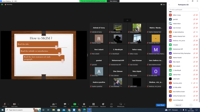This screenshot has width=200, height=112.
Task: Click the divider handle between slide and gallery
Action: pos(87,55)
